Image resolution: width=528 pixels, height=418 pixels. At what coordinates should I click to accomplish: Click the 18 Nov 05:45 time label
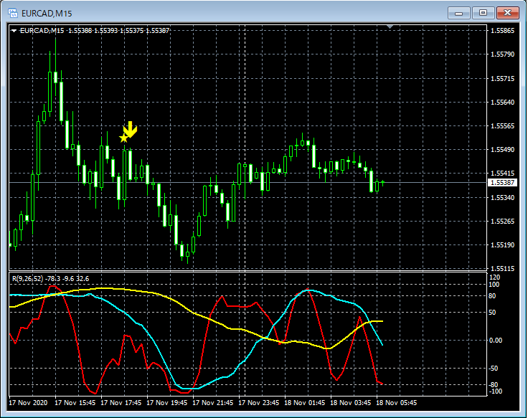pyautogui.click(x=396, y=402)
